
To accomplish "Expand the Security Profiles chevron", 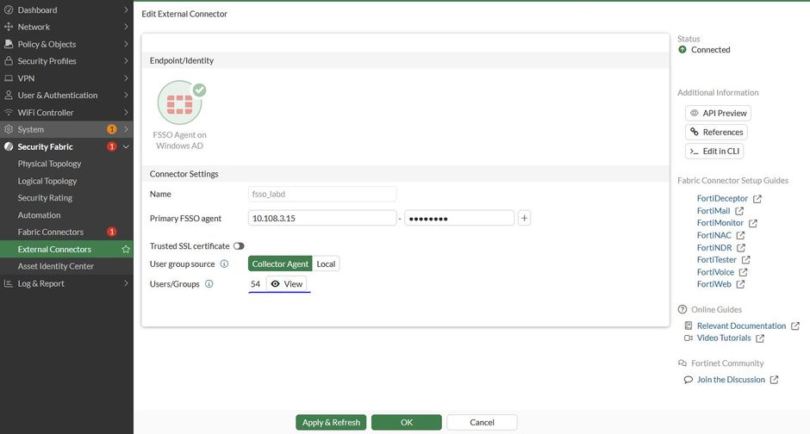I will [126, 61].
